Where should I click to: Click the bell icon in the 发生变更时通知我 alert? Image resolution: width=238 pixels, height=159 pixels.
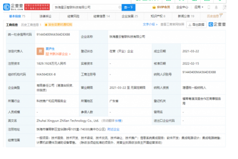point(46,24)
